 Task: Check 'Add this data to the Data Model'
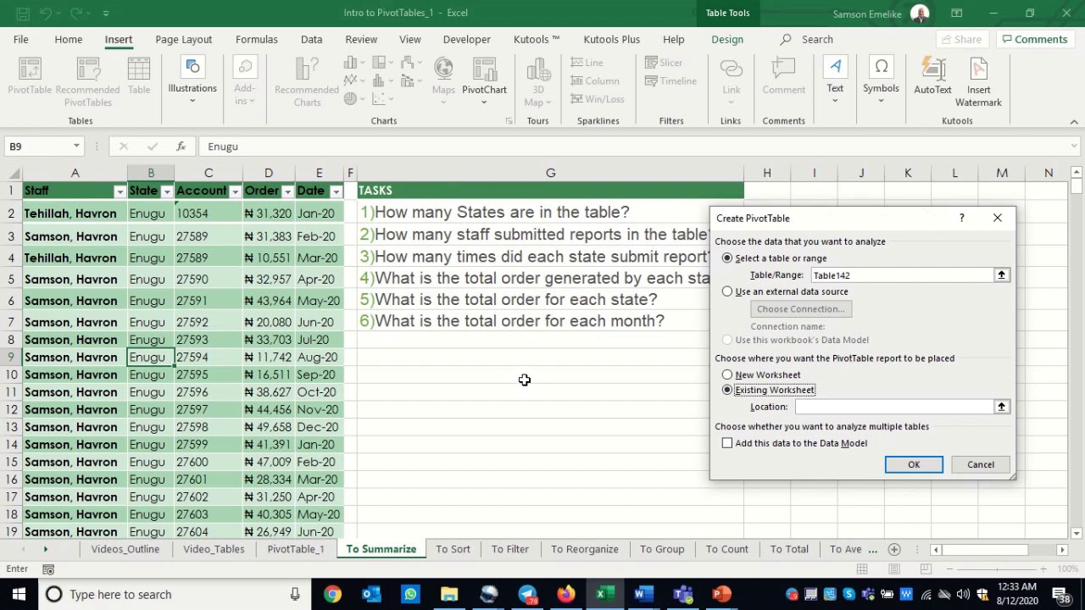(727, 443)
